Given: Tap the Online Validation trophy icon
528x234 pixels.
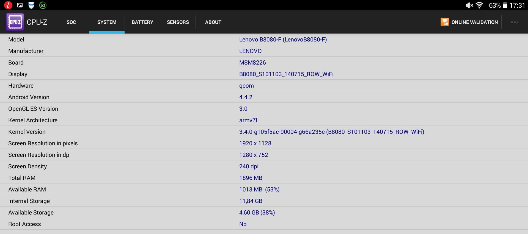Looking at the screenshot, I should [x=444, y=22].
